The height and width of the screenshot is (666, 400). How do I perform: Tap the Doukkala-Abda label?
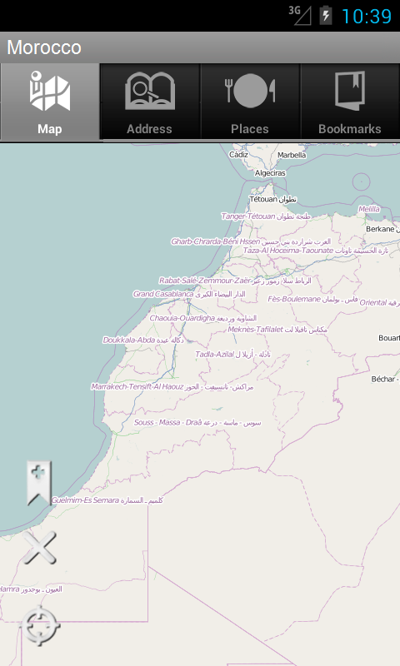point(143,340)
